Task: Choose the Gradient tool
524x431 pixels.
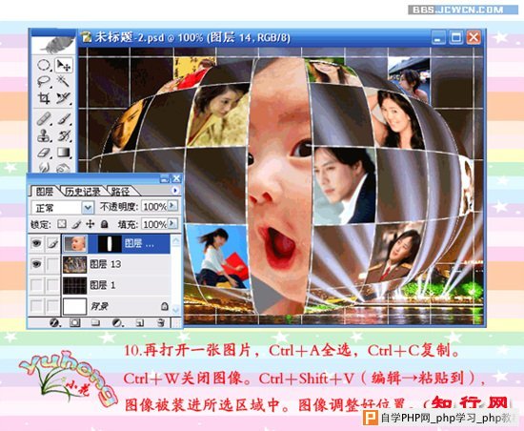Action: click(x=64, y=153)
